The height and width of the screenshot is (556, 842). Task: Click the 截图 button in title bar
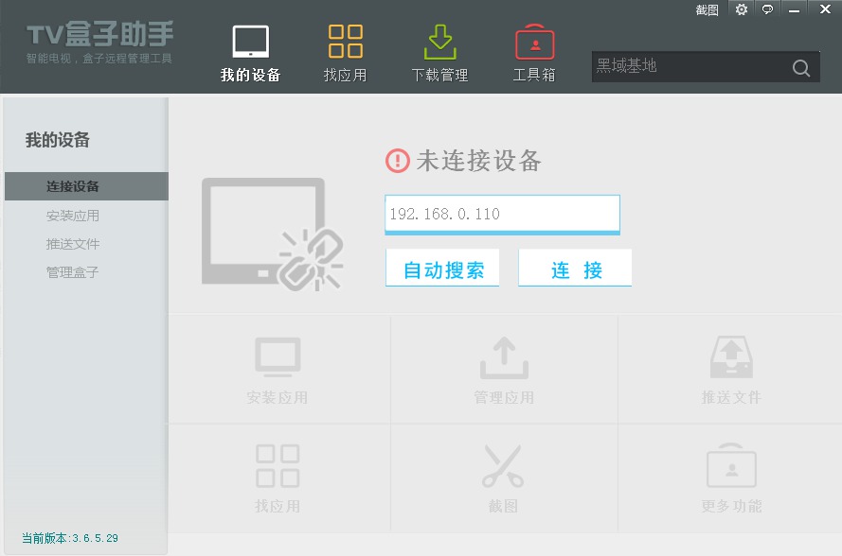click(x=707, y=10)
